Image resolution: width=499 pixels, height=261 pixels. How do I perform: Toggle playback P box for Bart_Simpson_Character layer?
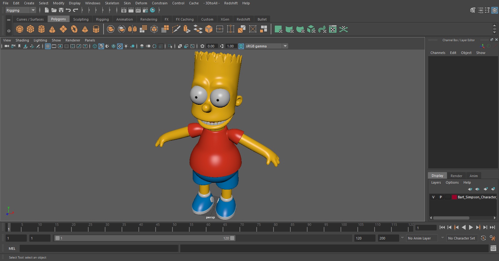[441, 197]
